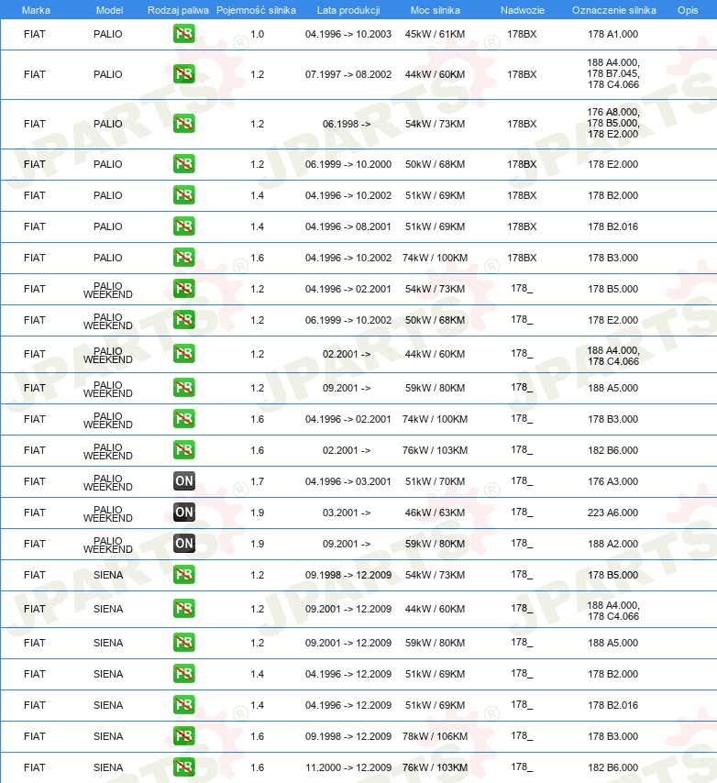The width and height of the screenshot is (717, 783).
Task: Click 06.1998 -> production date
Action: point(347,124)
